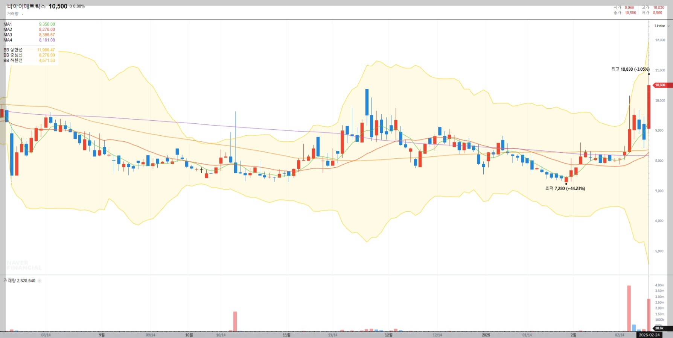Remove the 거래량 volume indicator with its X icon
Viewport: 673px width, 338px height.
pyautogui.click(x=40, y=281)
